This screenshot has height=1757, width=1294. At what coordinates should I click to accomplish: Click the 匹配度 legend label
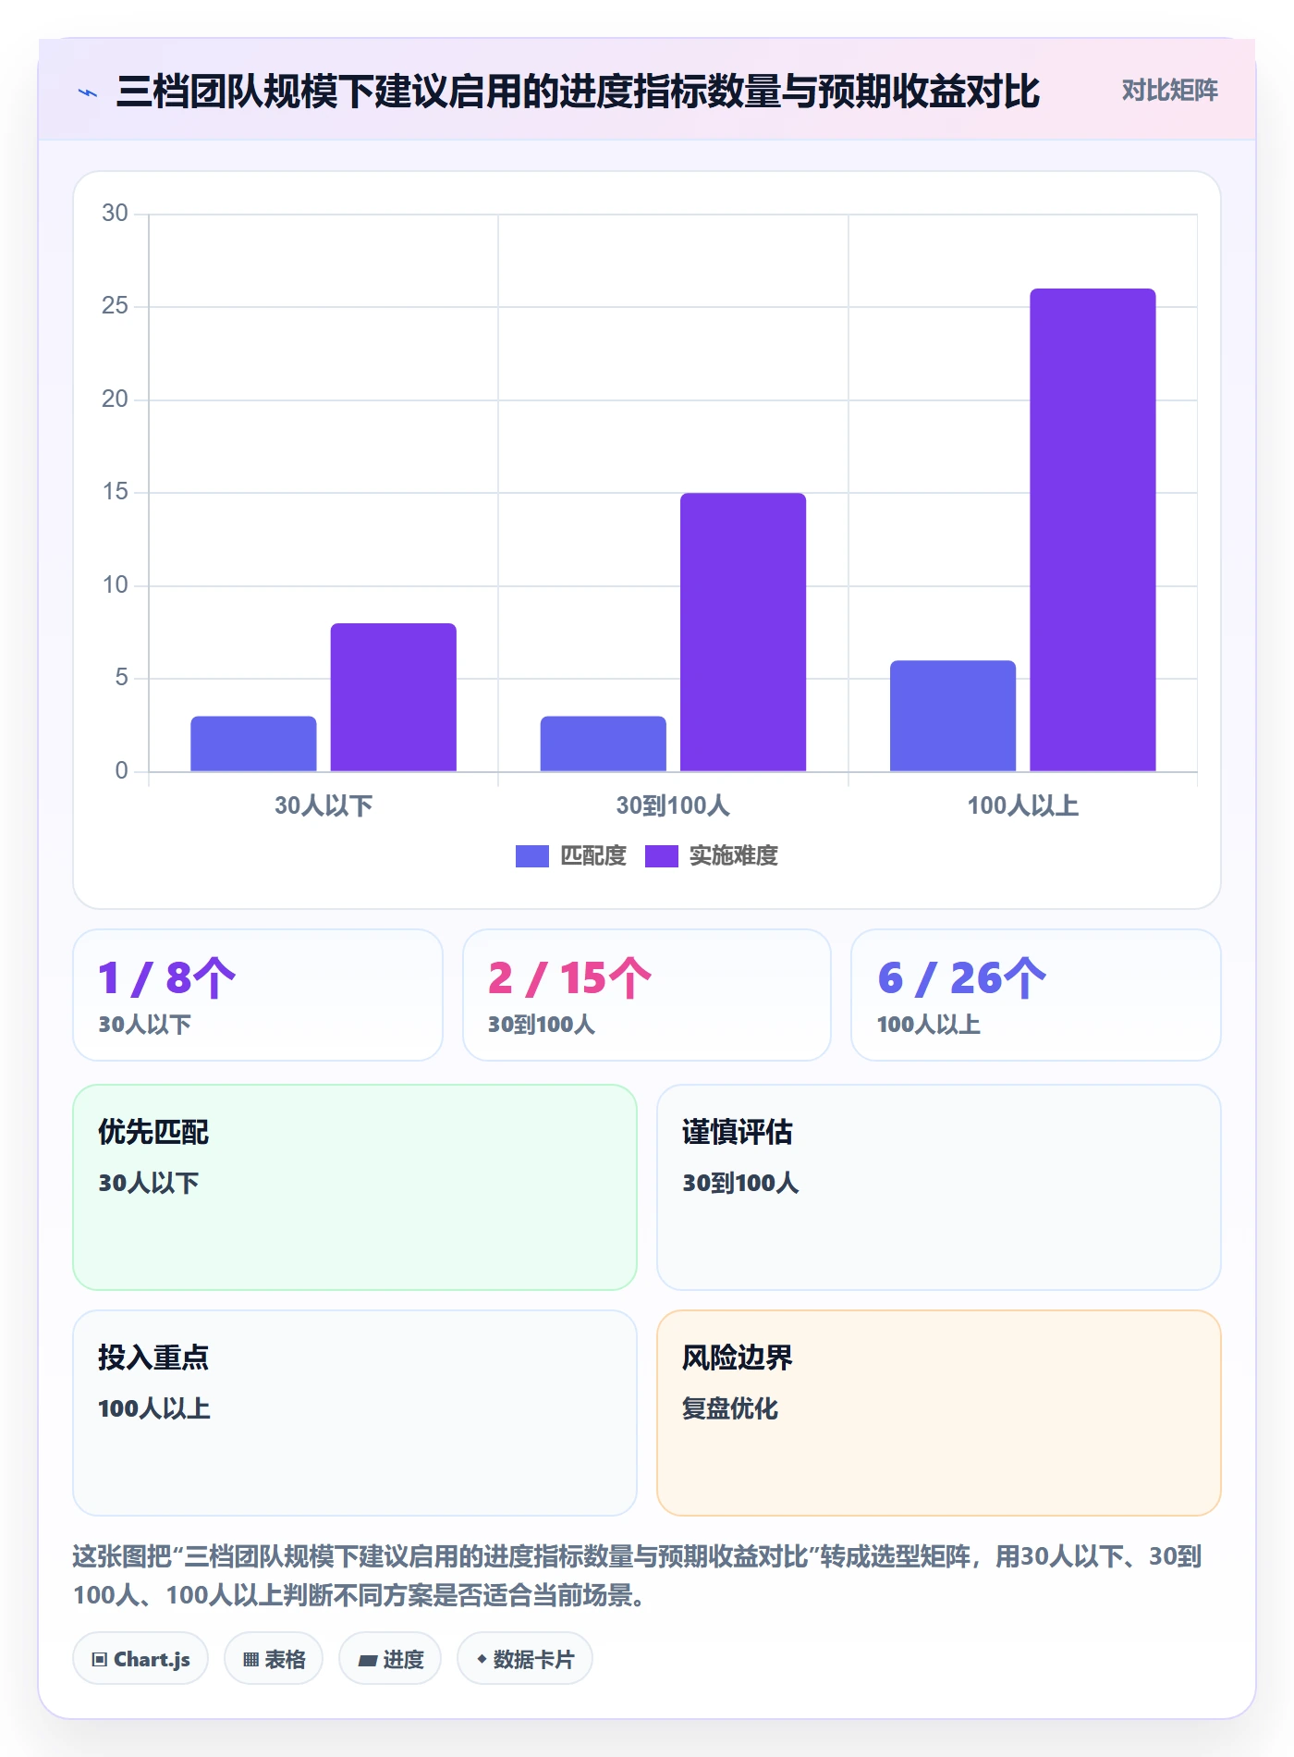tap(593, 856)
